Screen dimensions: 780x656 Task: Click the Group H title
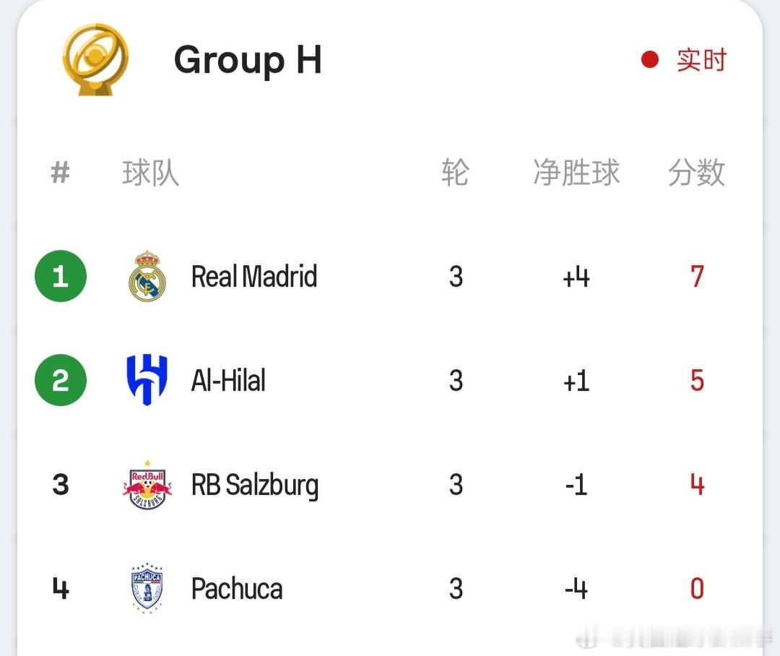248,60
